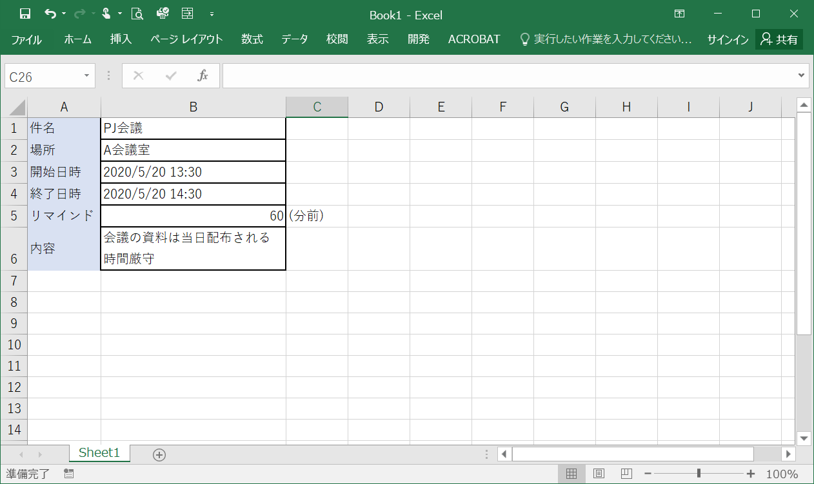The width and height of the screenshot is (814, 484).
Task: Select cell containing (分前)
Action: 317,216
